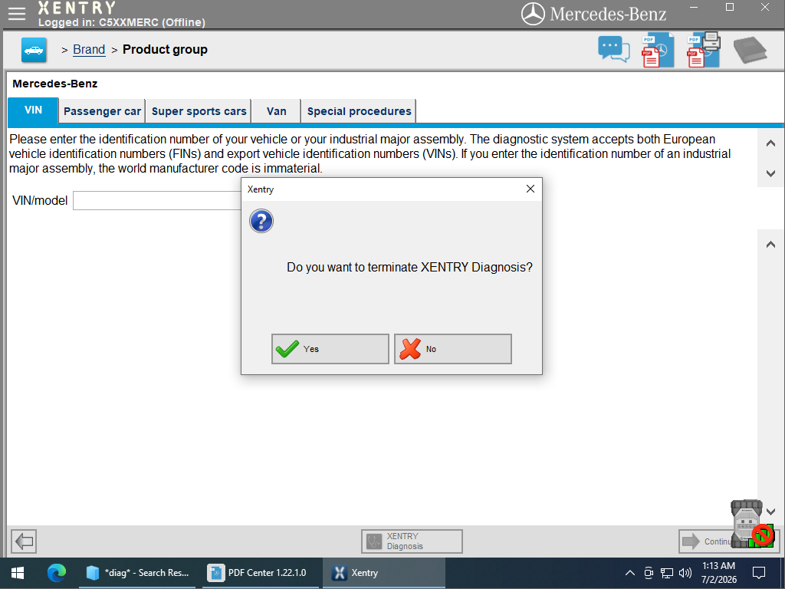Select the VIN tab

point(33,110)
